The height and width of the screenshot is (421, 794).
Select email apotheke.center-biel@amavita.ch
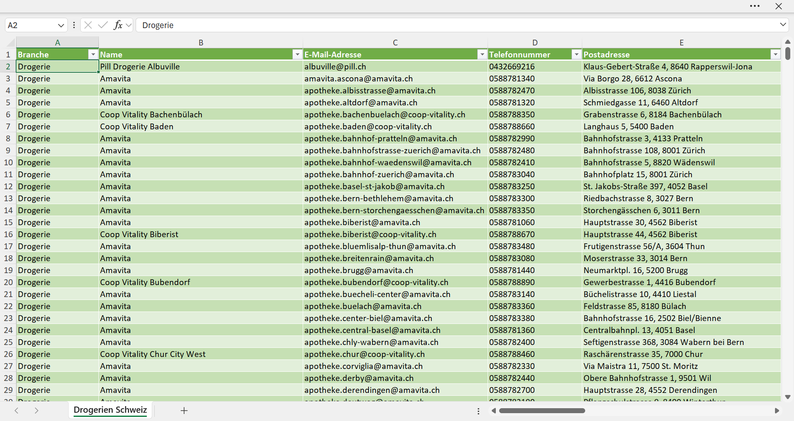(395, 318)
